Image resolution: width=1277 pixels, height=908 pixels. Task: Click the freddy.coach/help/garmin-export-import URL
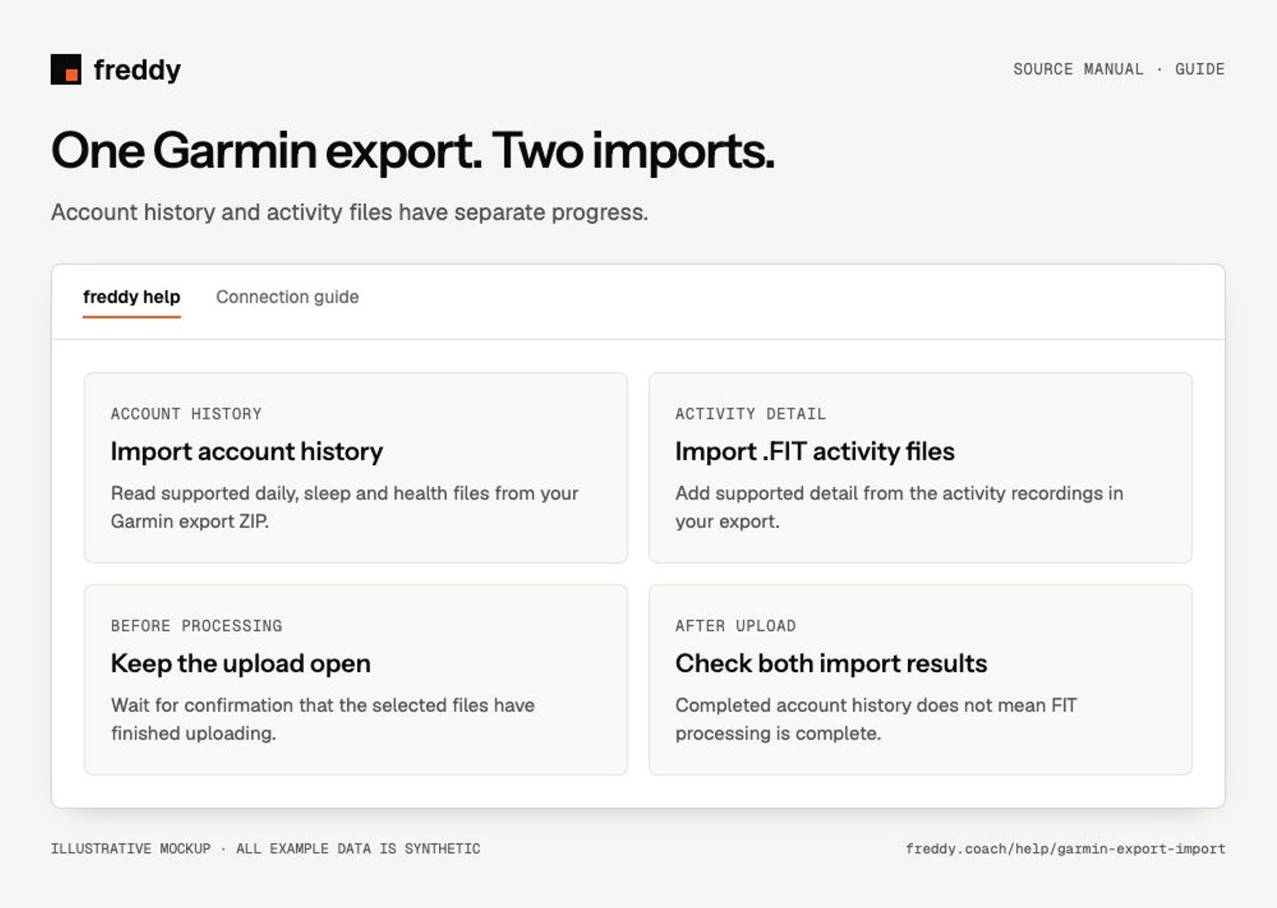(x=1065, y=849)
